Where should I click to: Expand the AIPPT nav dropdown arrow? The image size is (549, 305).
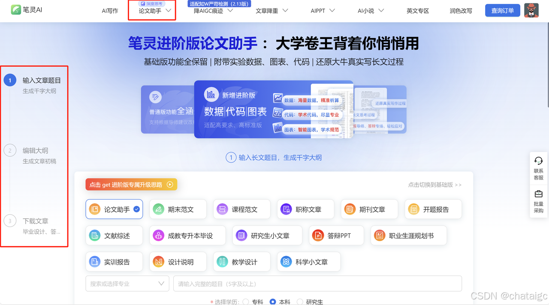point(332,11)
